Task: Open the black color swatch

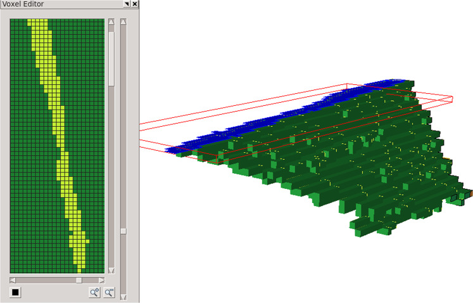Action: pos(16,292)
